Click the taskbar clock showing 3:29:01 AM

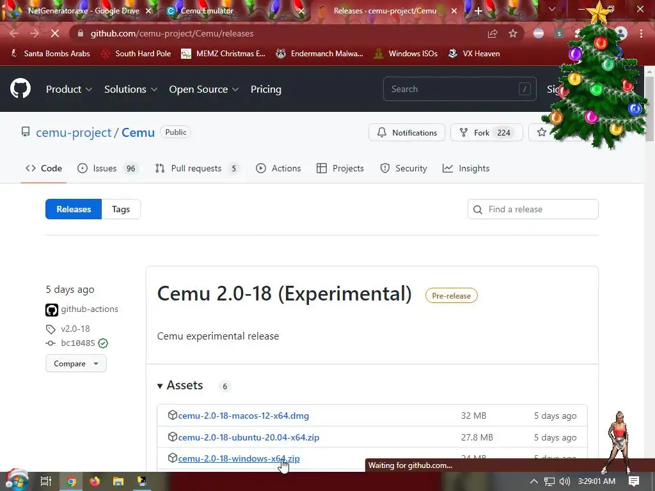pos(597,481)
